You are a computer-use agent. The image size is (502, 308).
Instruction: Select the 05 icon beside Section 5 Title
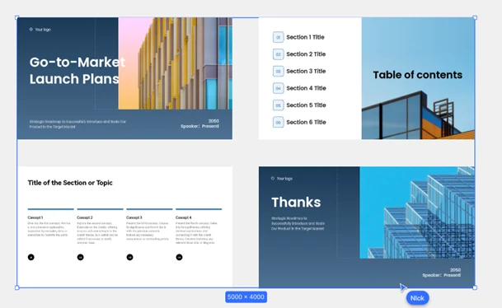point(278,105)
